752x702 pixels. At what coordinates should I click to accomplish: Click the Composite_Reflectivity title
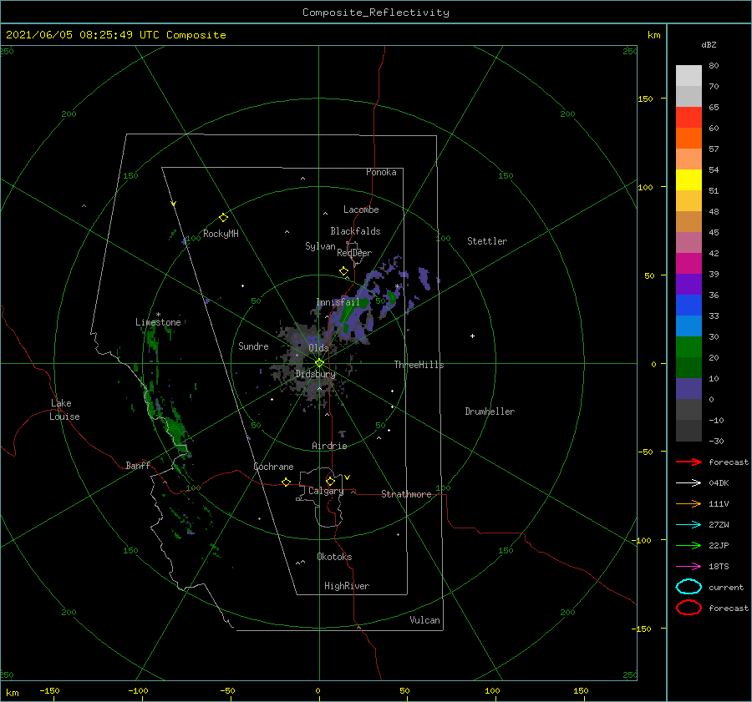tap(376, 13)
